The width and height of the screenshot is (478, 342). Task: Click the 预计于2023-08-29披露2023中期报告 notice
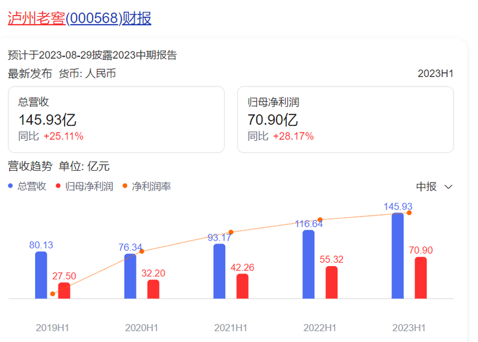[x=92, y=55]
